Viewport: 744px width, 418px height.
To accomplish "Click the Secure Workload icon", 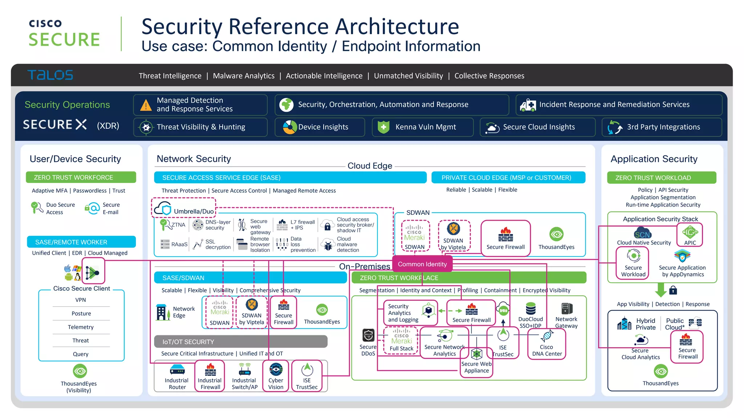I will pyautogui.click(x=633, y=256).
